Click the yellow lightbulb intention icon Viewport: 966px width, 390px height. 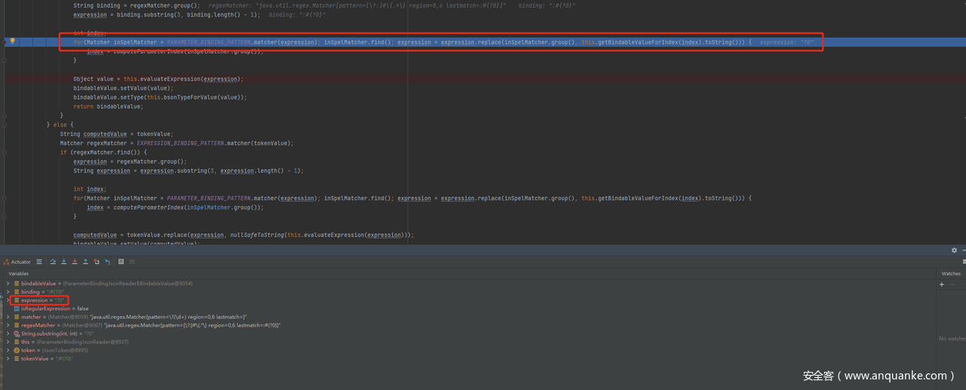(x=12, y=41)
